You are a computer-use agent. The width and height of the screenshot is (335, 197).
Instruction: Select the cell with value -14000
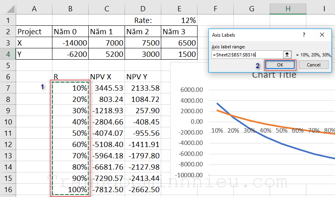[70, 43]
